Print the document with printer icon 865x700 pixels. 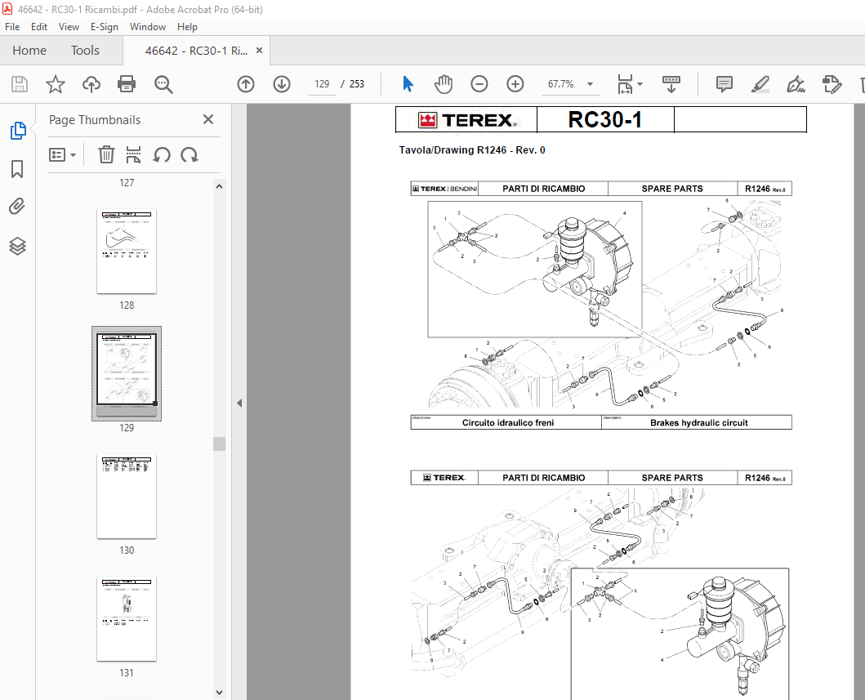127,84
